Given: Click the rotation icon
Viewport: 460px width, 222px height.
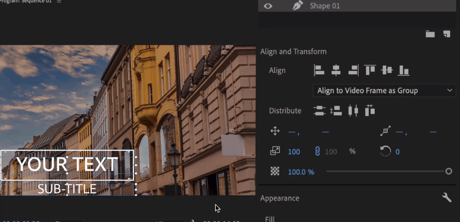Looking at the screenshot, I should [x=385, y=151].
